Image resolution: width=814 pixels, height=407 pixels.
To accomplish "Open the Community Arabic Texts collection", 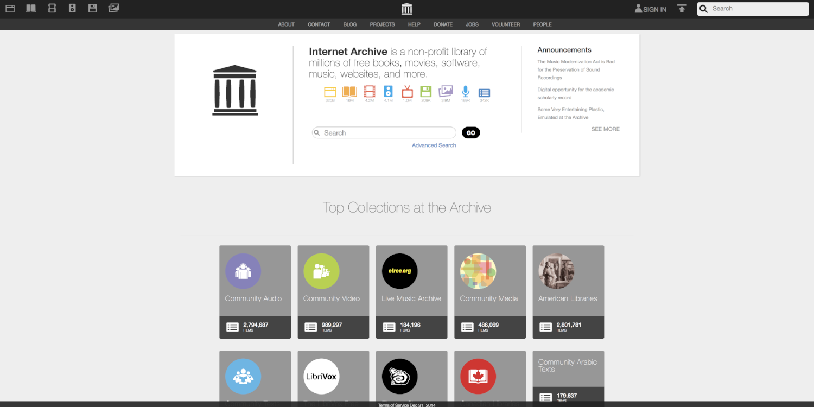I will pyautogui.click(x=568, y=365).
